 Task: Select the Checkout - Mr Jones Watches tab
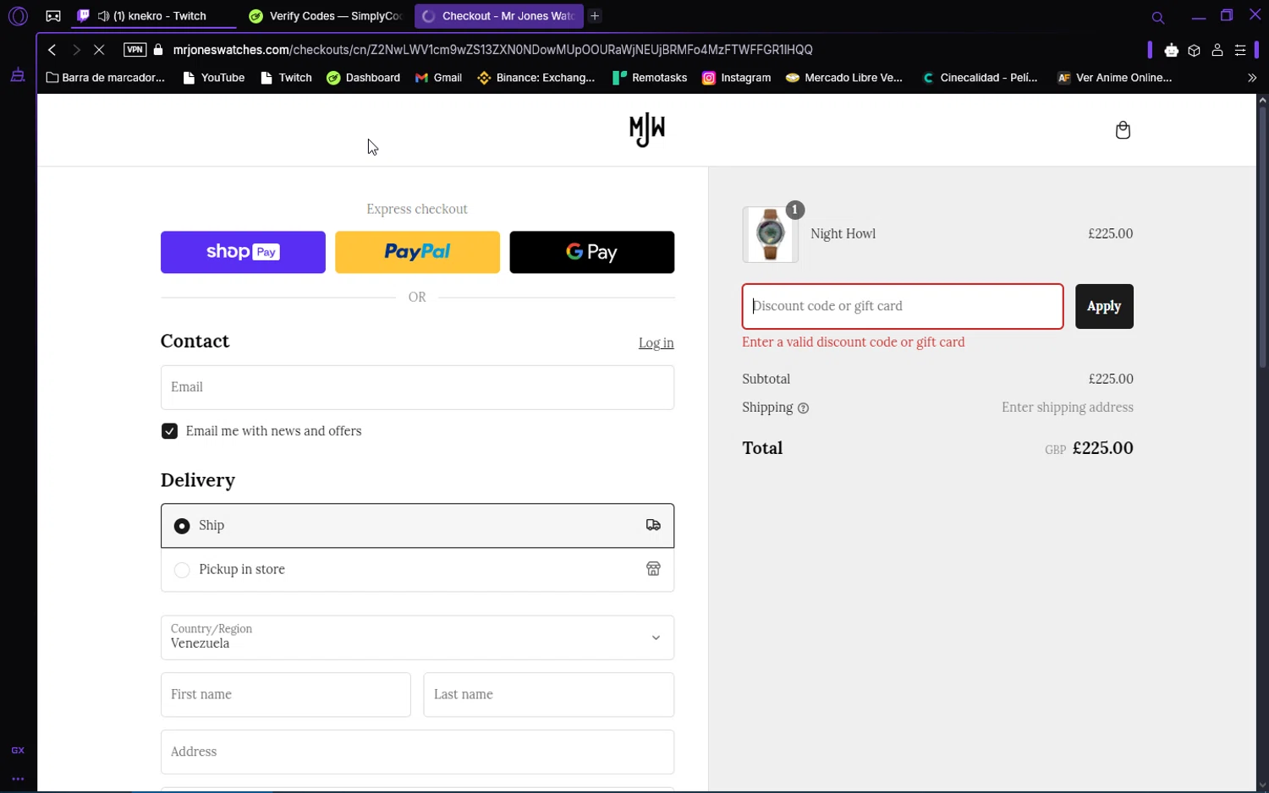[x=498, y=16]
